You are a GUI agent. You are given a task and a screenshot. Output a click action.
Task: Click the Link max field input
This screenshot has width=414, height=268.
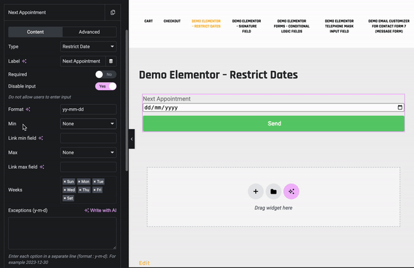[88, 167]
